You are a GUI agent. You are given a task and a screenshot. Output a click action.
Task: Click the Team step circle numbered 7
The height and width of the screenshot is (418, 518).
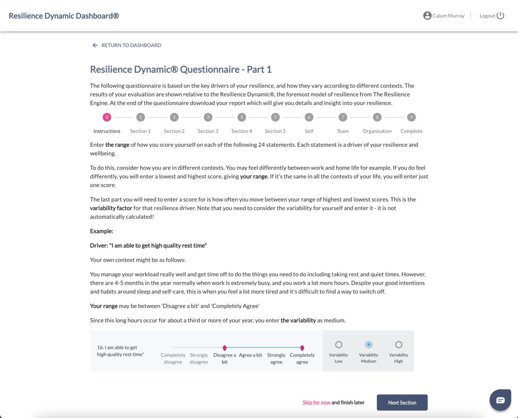click(x=342, y=117)
